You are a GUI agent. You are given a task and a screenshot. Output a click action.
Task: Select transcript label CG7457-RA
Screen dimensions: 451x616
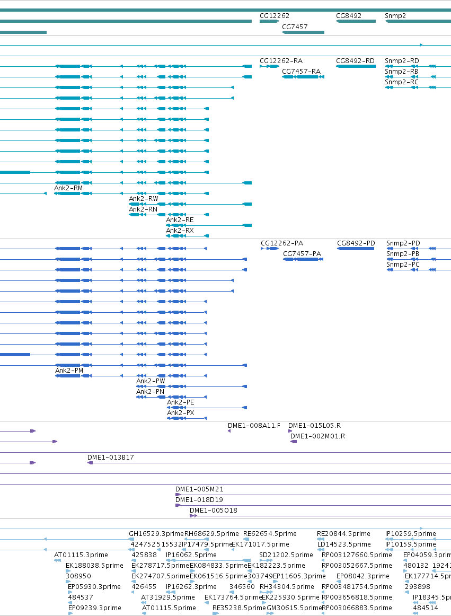[x=302, y=72]
